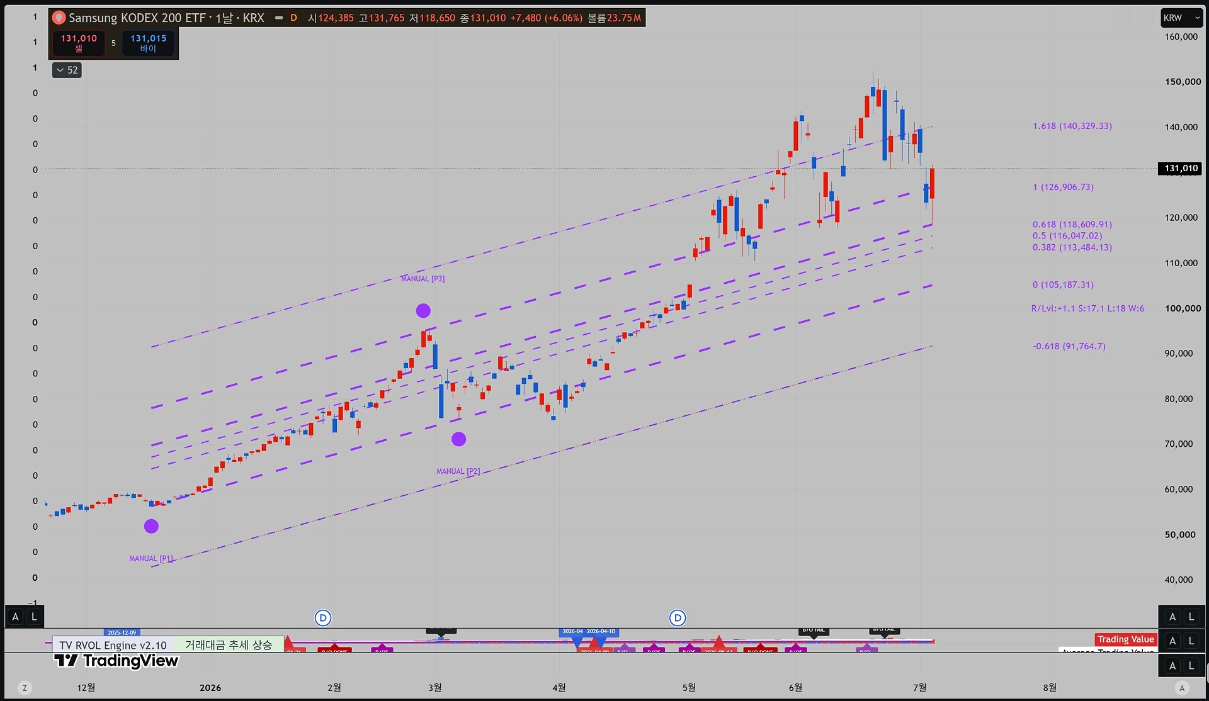Click the red Trading Value label

coord(1126,639)
